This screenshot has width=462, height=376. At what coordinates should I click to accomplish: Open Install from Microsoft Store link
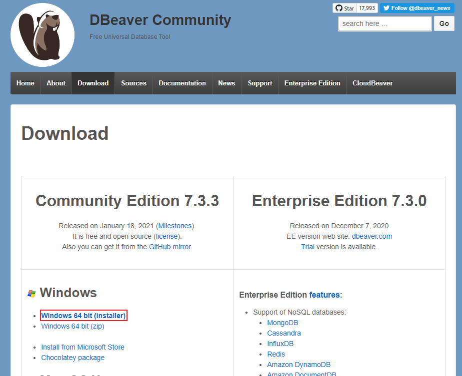pos(83,347)
